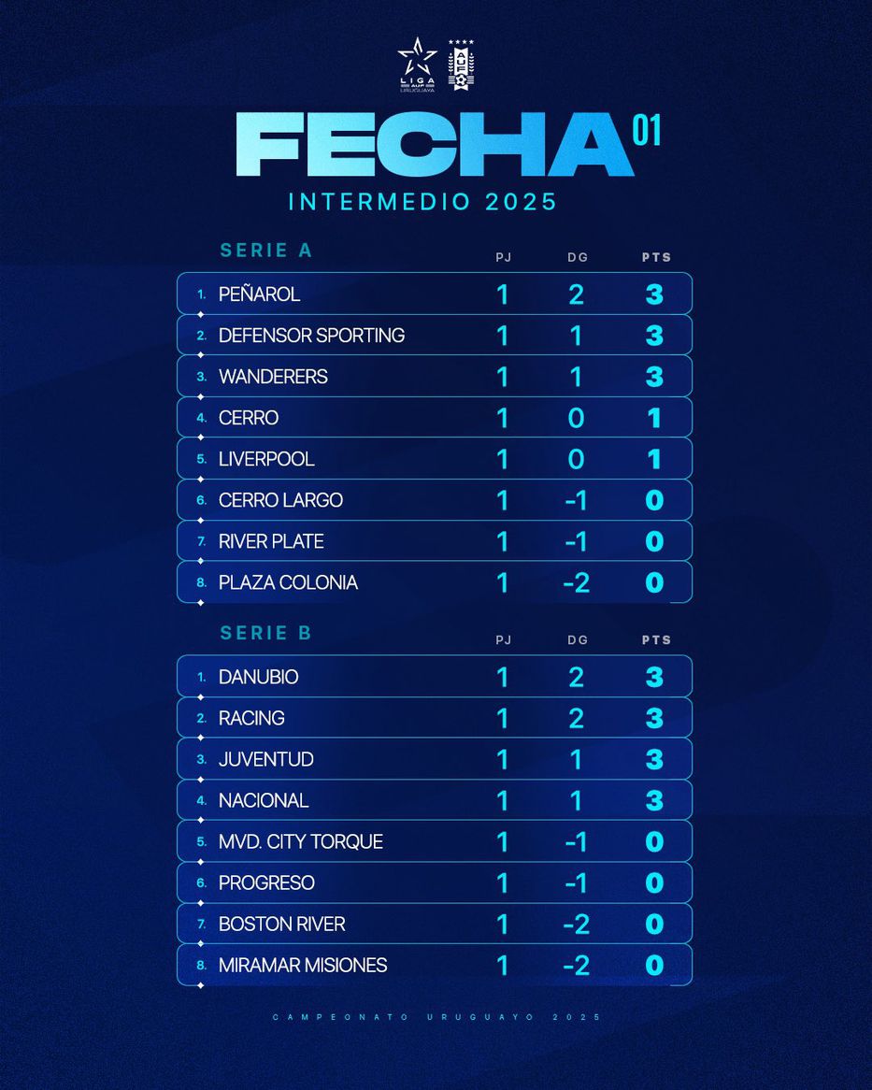Click the large FECHA title
This screenshot has width=872, height=1090.
pos(435,145)
